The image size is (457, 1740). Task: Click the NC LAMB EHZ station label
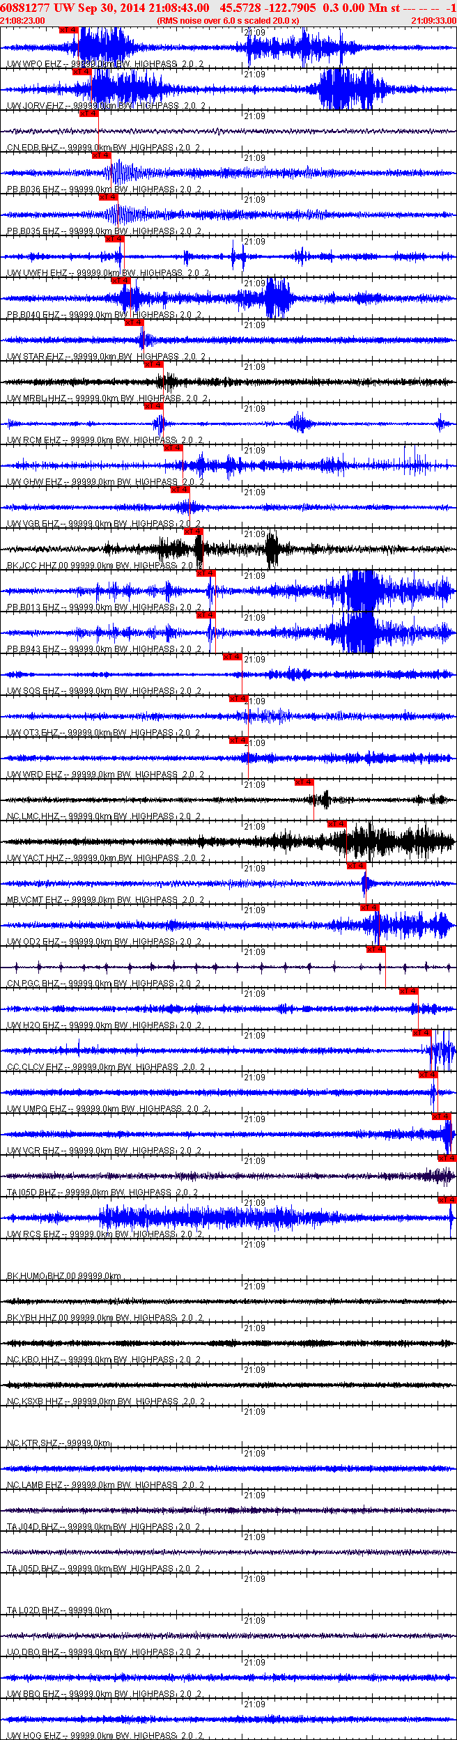tap(106, 1485)
